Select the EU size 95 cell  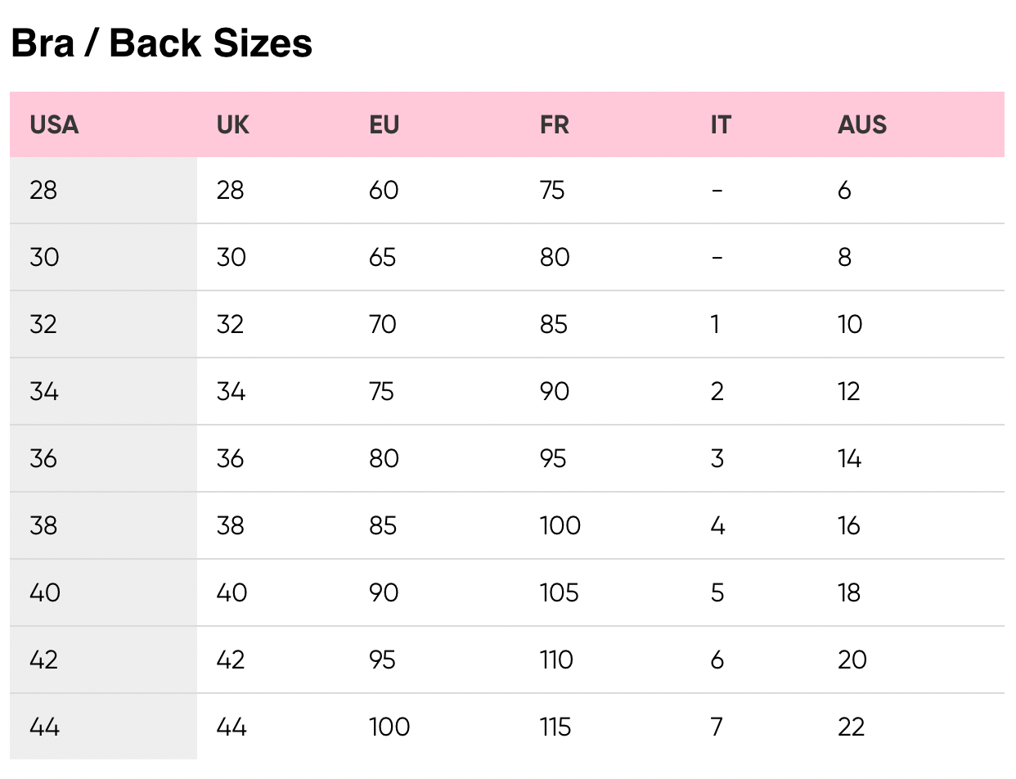[384, 660]
